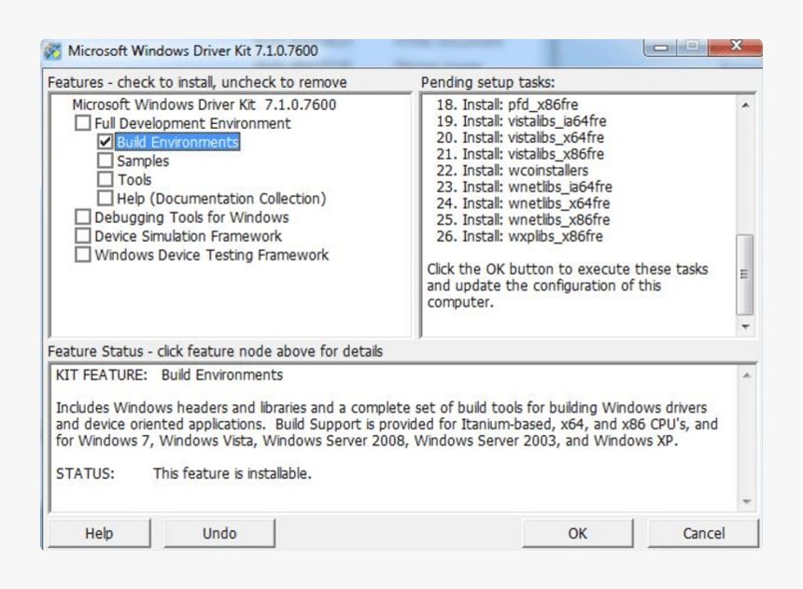Uncheck the Build Environments checkbox
The height and width of the screenshot is (589, 803).
[x=105, y=142]
